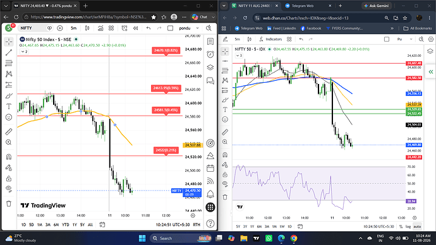Select the All range in TradingView bottom bar

coord(90,225)
